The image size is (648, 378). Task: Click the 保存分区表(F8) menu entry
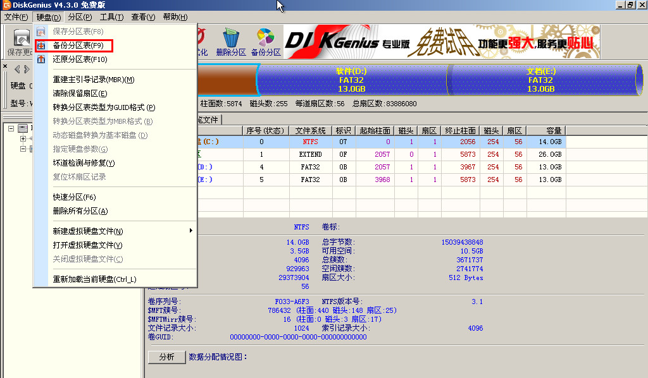click(x=78, y=32)
